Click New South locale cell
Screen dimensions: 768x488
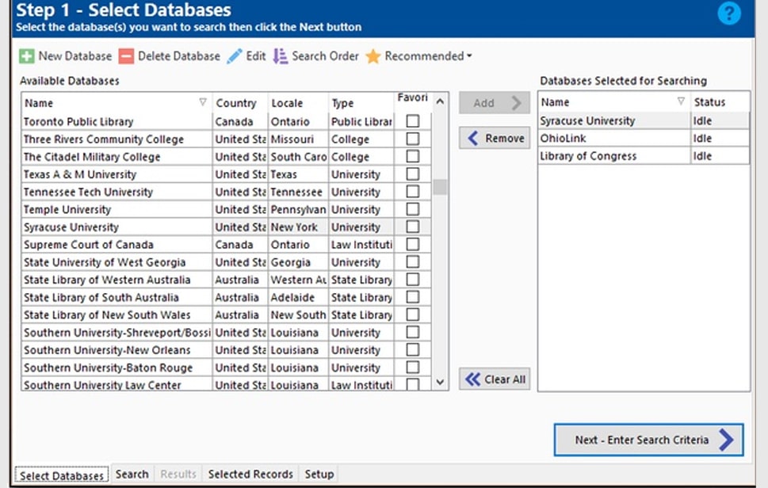click(x=298, y=315)
